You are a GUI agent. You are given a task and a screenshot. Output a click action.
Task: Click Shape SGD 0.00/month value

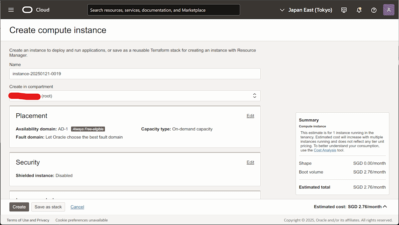pyautogui.click(x=369, y=163)
